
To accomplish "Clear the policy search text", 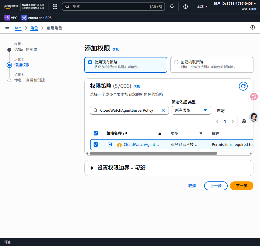I will point(163,110).
